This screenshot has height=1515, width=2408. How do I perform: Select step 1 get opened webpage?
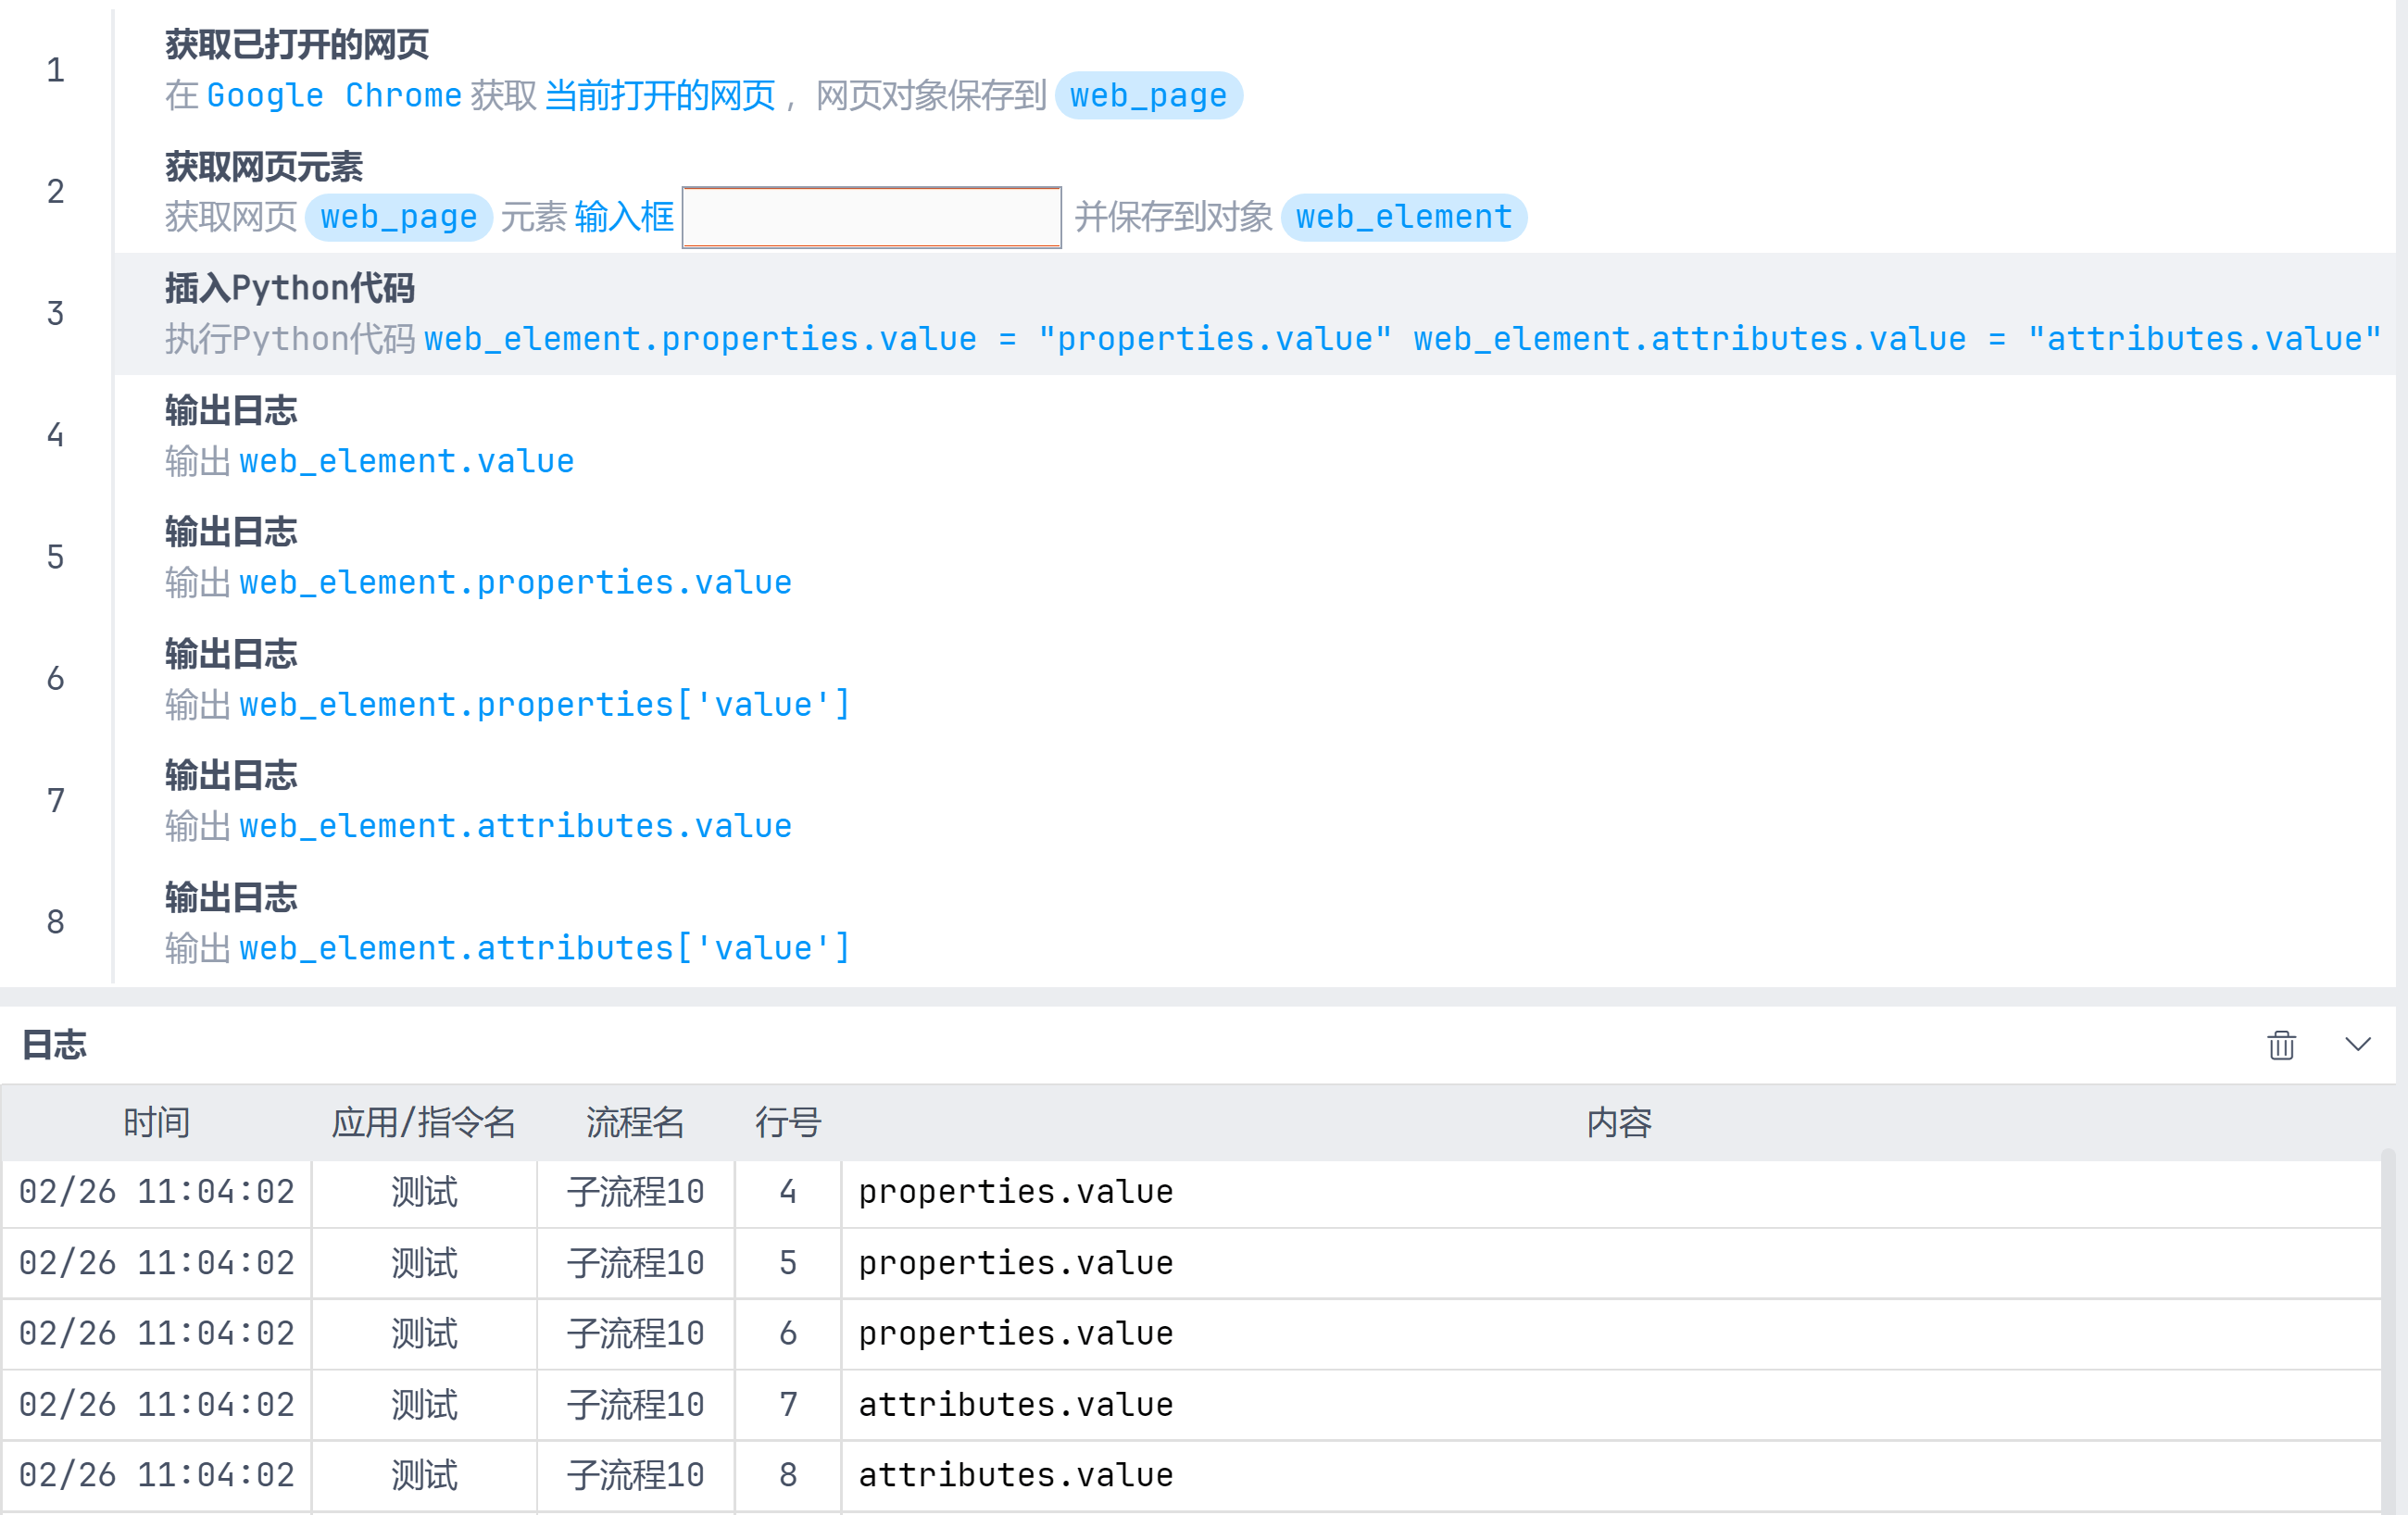coord(296,45)
